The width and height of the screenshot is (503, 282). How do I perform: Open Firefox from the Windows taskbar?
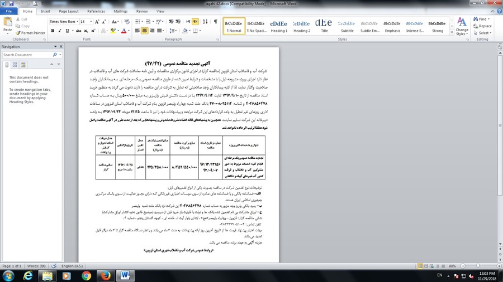coord(104,275)
